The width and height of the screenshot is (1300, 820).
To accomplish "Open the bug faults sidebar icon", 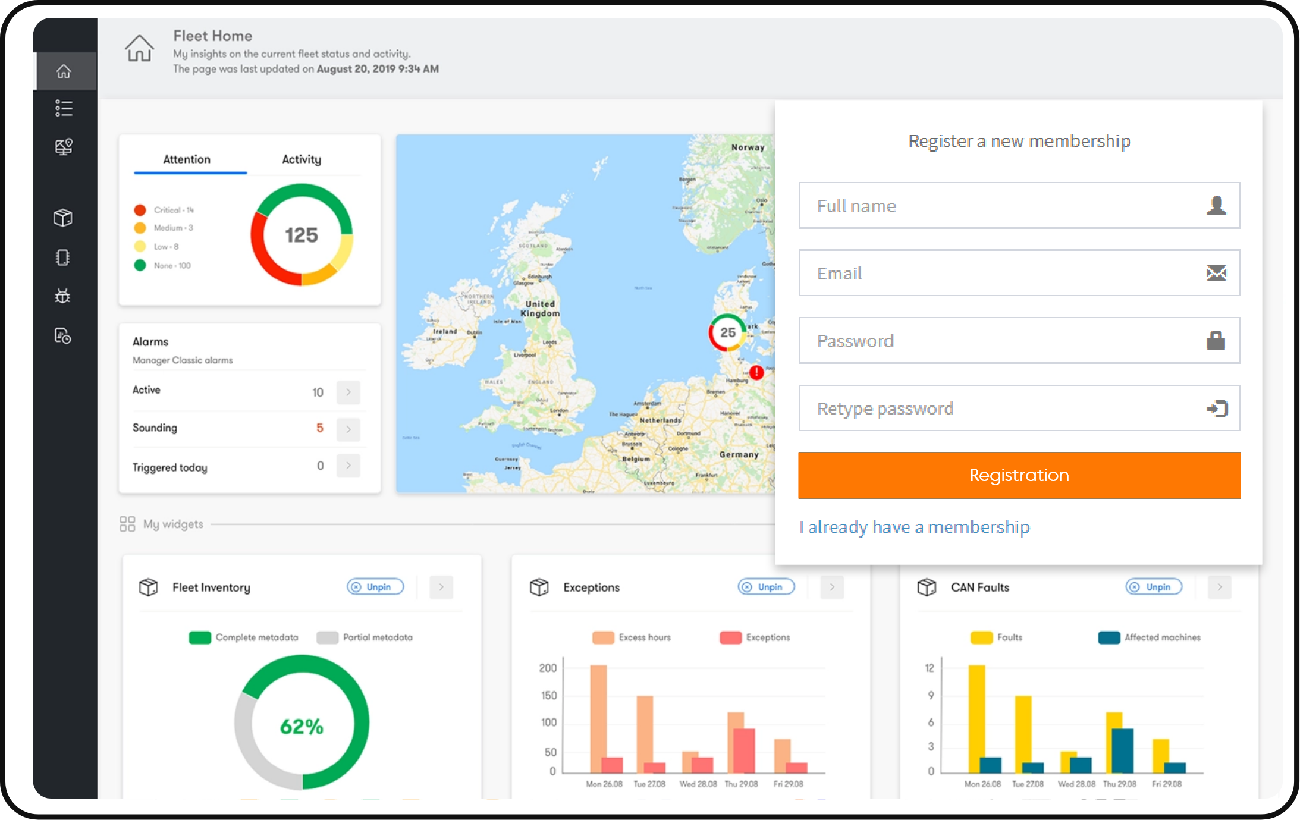I will point(63,296).
